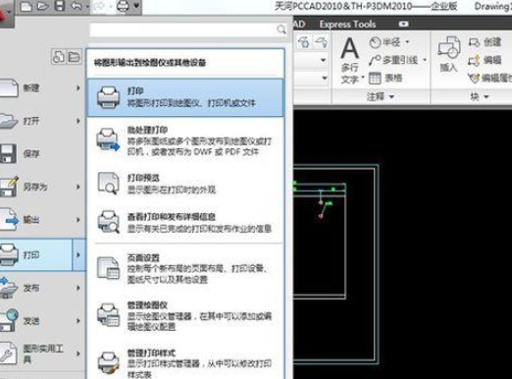Click the 多行文字 multiline text tool
This screenshot has height=379, width=512.
click(x=350, y=60)
